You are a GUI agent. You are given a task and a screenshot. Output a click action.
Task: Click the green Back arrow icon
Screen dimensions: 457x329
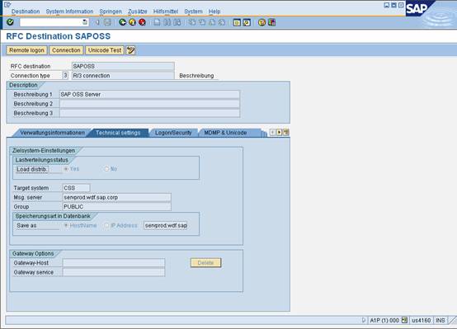coord(123,22)
